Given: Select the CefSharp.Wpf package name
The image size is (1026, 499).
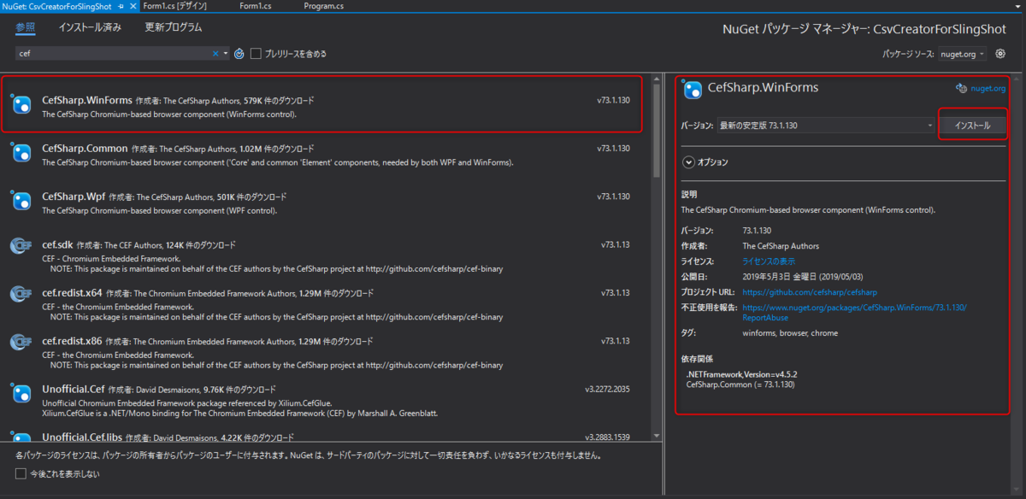Looking at the screenshot, I should [74, 197].
